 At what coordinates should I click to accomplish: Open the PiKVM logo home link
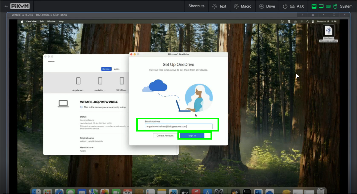pos(20,6)
